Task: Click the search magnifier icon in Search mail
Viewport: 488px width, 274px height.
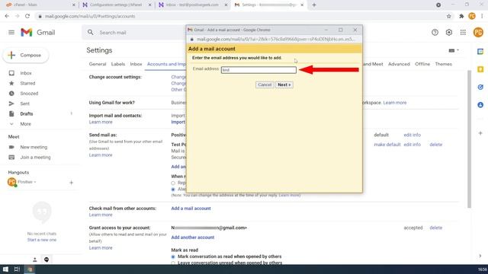Action: pyautogui.click(x=90, y=32)
